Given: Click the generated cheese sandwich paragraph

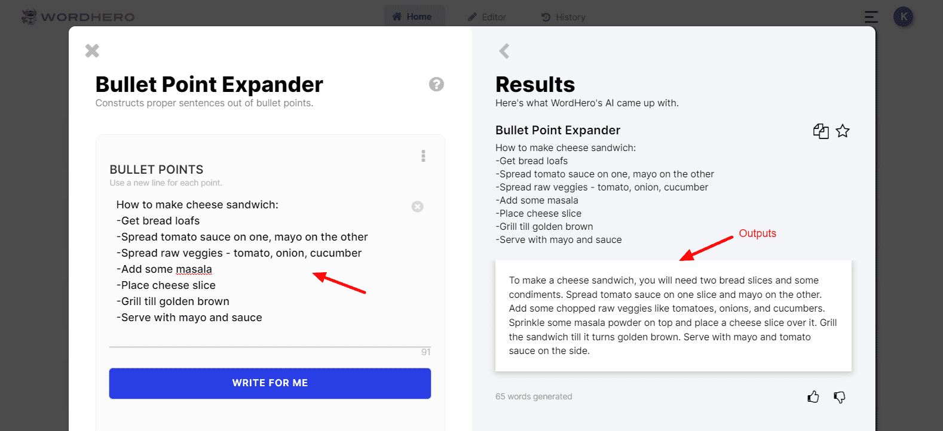Looking at the screenshot, I should coord(673,315).
